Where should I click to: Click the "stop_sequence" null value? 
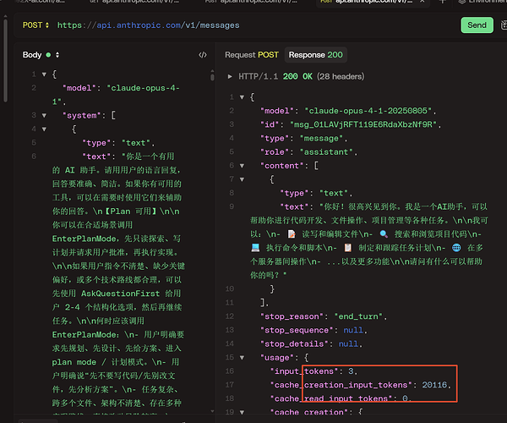pyautogui.click(x=353, y=330)
